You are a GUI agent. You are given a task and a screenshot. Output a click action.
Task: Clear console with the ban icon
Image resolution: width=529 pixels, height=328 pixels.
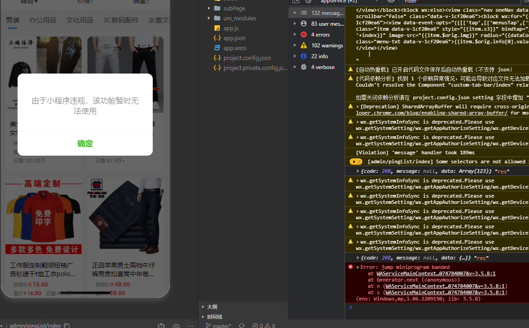pos(308,1)
